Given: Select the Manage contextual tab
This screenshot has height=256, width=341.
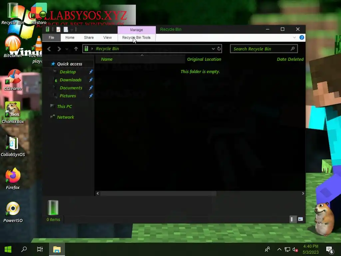Looking at the screenshot, I should (x=137, y=30).
